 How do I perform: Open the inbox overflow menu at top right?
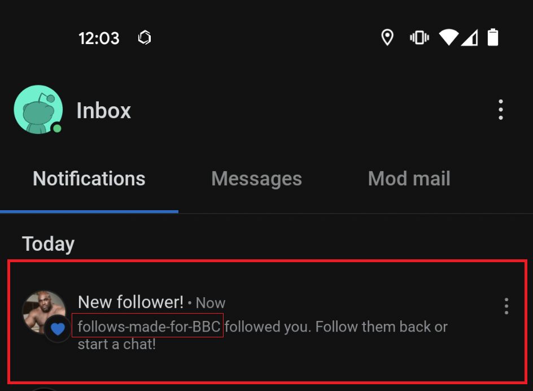point(500,110)
